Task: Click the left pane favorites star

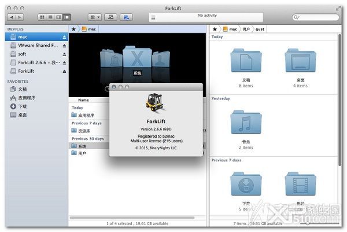Action: [x=73, y=29]
